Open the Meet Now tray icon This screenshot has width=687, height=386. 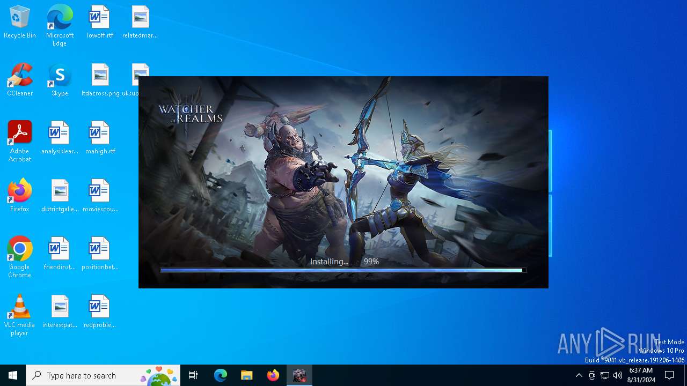592,375
